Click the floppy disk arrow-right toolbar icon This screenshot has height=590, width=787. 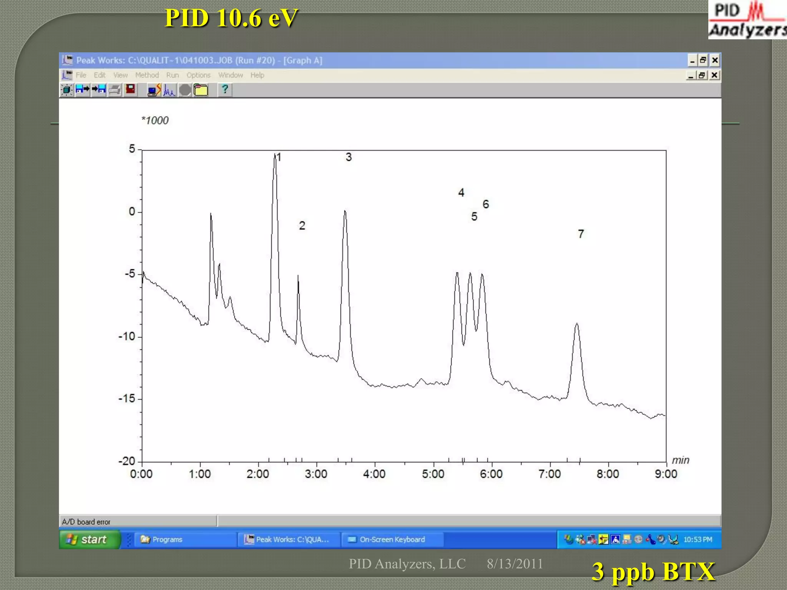coord(83,89)
